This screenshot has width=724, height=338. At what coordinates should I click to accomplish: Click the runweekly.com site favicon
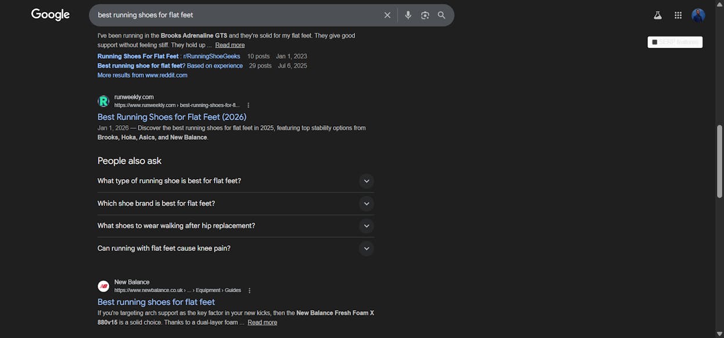click(x=103, y=101)
